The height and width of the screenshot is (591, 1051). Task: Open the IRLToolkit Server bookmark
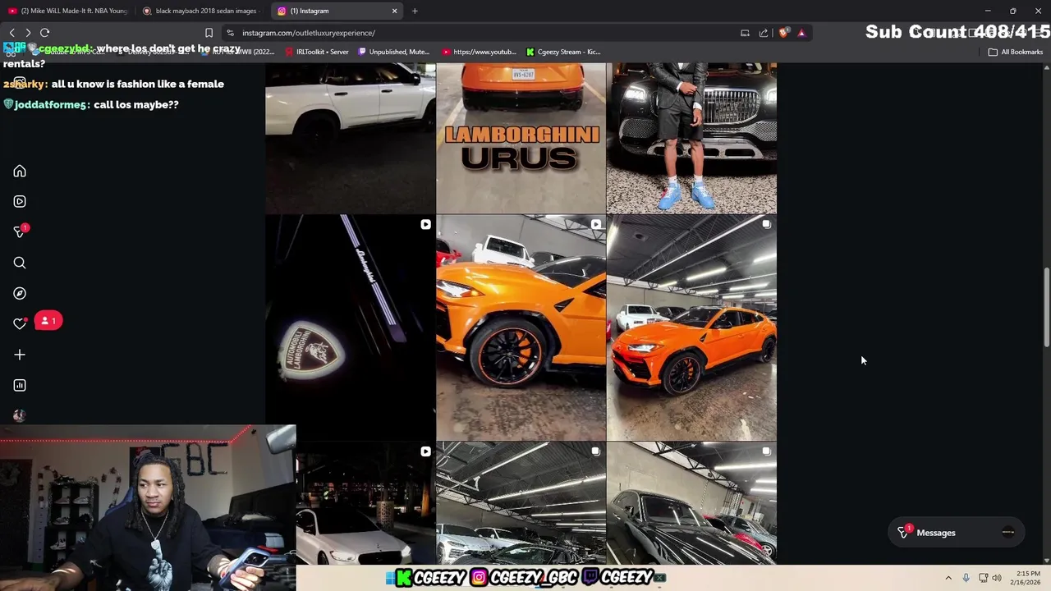(316, 52)
